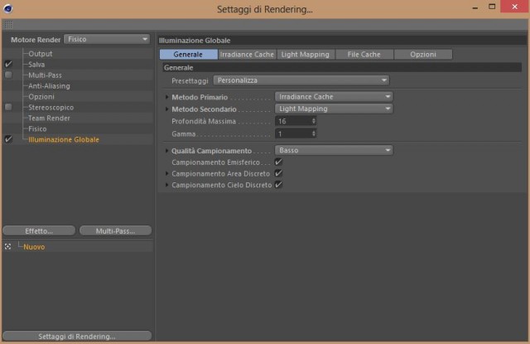The image size is (530, 344).
Task: Click the Cinema 4D logo icon
Action: click(x=7, y=8)
